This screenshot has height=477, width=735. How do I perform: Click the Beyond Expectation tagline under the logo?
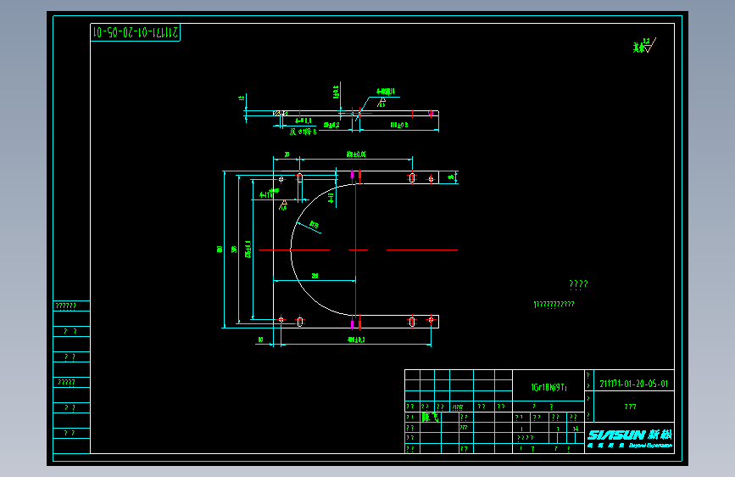click(650, 446)
